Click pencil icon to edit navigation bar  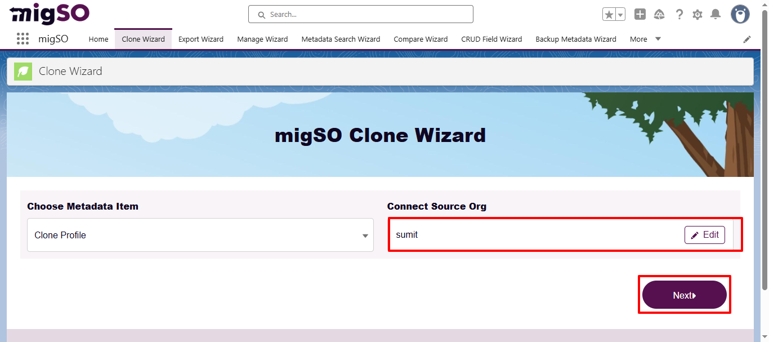coord(747,39)
